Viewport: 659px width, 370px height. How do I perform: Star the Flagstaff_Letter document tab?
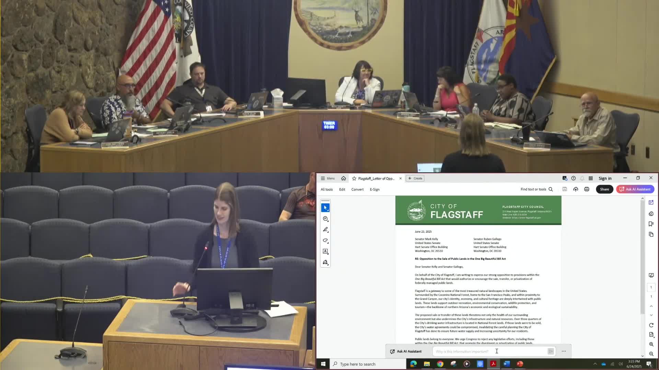pyautogui.click(x=354, y=178)
